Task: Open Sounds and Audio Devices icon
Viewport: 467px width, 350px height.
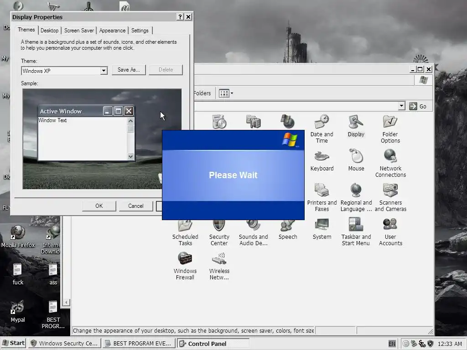Action: pos(253,233)
